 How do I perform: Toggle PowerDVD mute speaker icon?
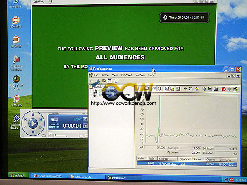[x=50, y=135]
